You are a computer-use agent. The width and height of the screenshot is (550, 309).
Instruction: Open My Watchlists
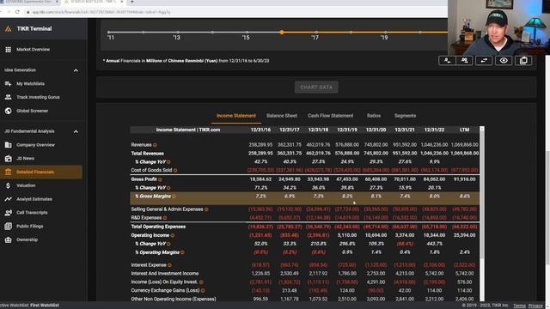point(30,84)
